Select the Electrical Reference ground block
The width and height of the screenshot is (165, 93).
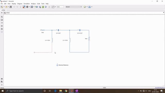(57, 65)
